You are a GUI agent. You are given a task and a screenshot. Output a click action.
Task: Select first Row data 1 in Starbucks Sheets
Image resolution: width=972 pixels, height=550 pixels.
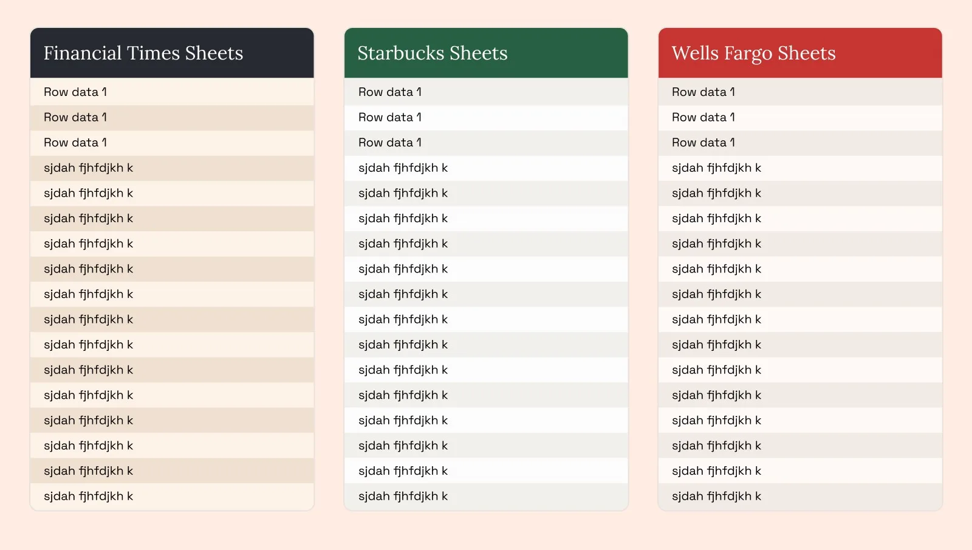[x=486, y=92]
